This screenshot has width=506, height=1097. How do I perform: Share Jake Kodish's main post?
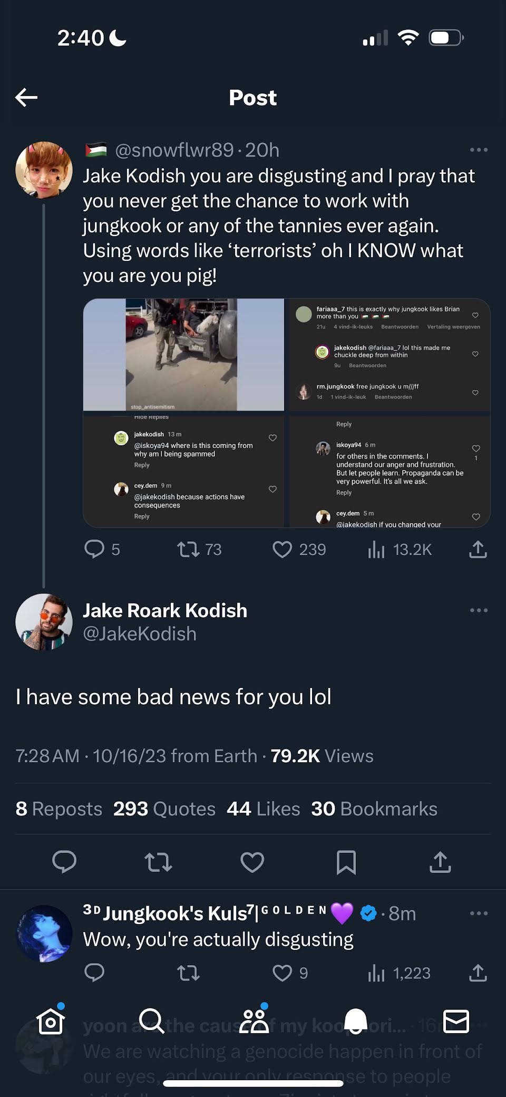440,862
